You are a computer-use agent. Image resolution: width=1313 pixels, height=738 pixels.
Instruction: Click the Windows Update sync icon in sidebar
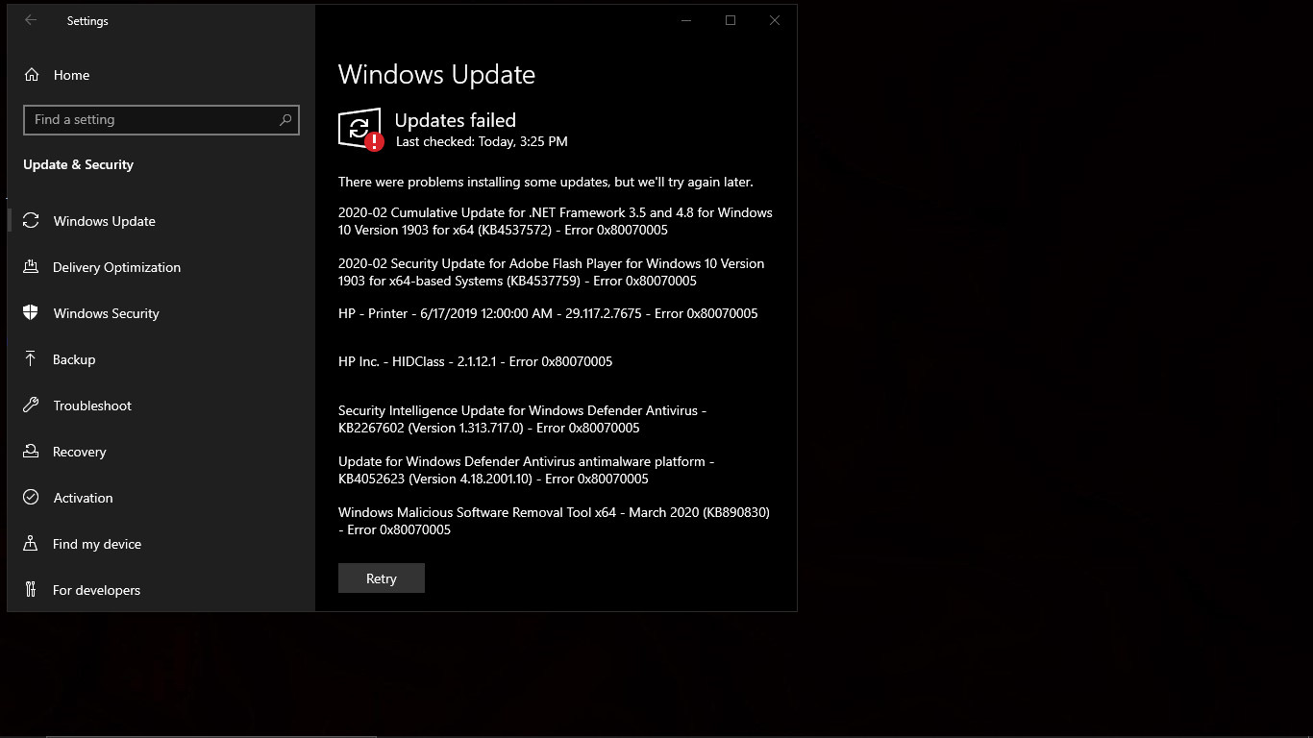point(31,221)
